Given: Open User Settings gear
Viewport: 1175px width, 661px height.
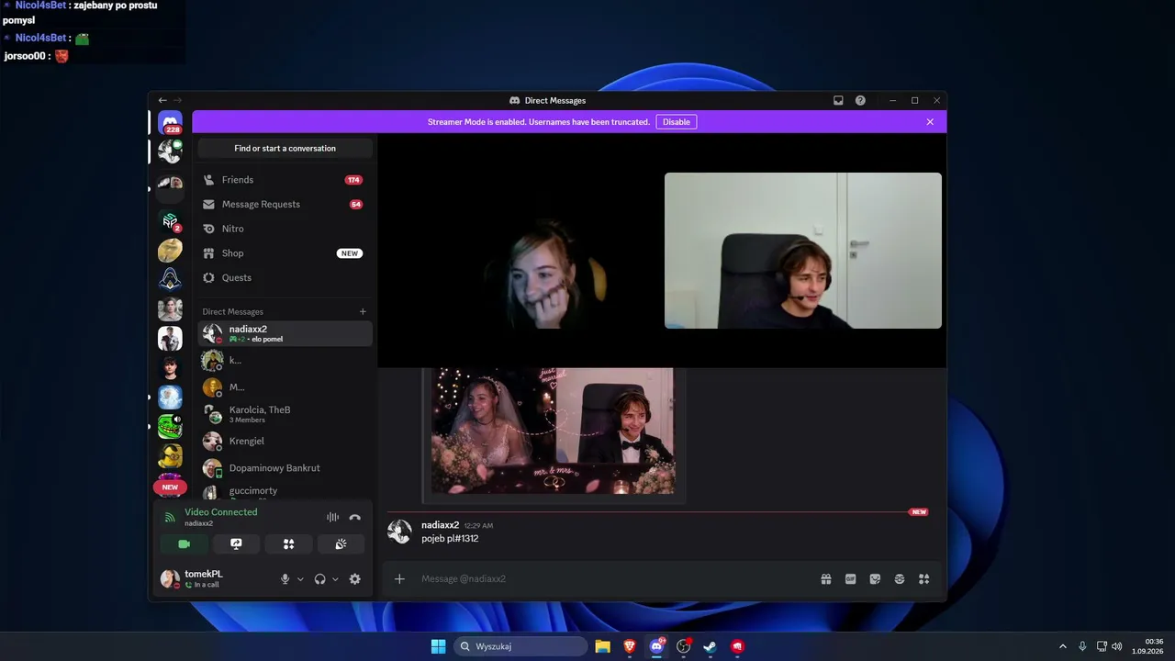Looking at the screenshot, I should 354,579.
